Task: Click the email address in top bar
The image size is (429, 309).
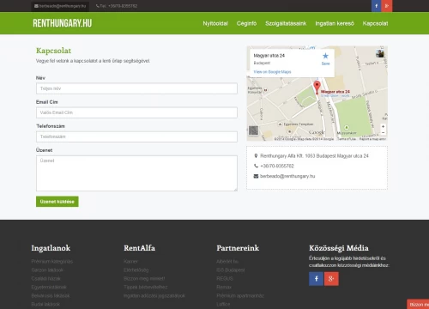Action: pos(63,6)
